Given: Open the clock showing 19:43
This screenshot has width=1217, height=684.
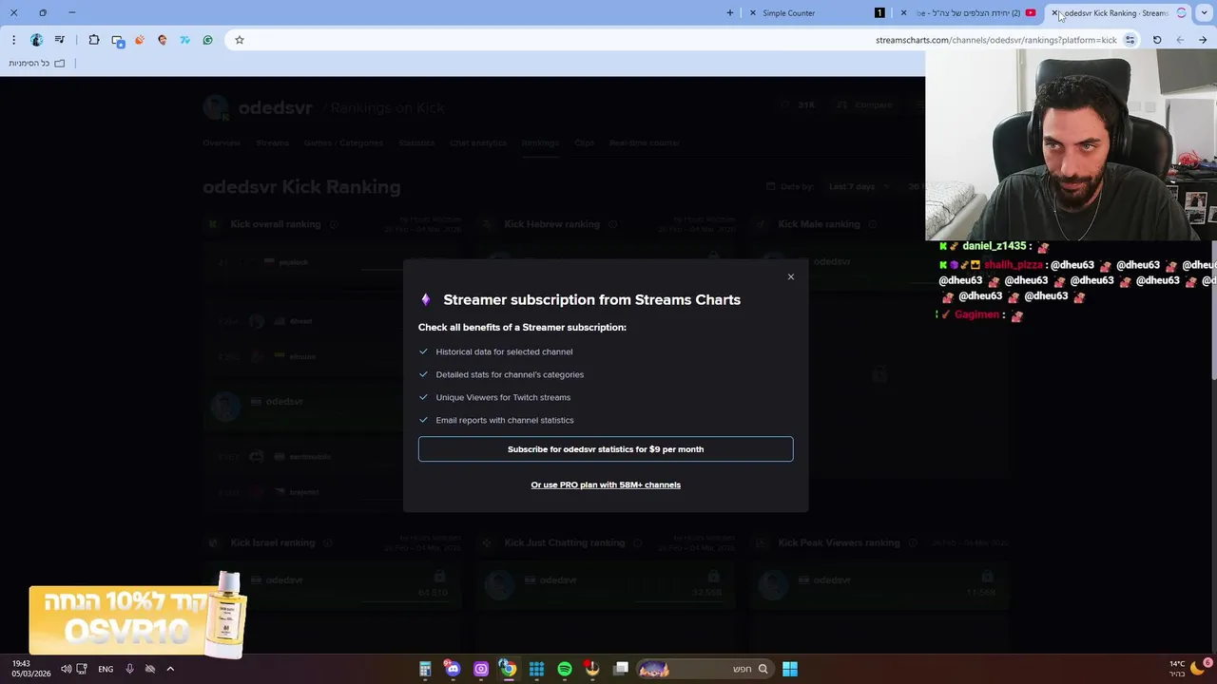Looking at the screenshot, I should click(x=31, y=668).
